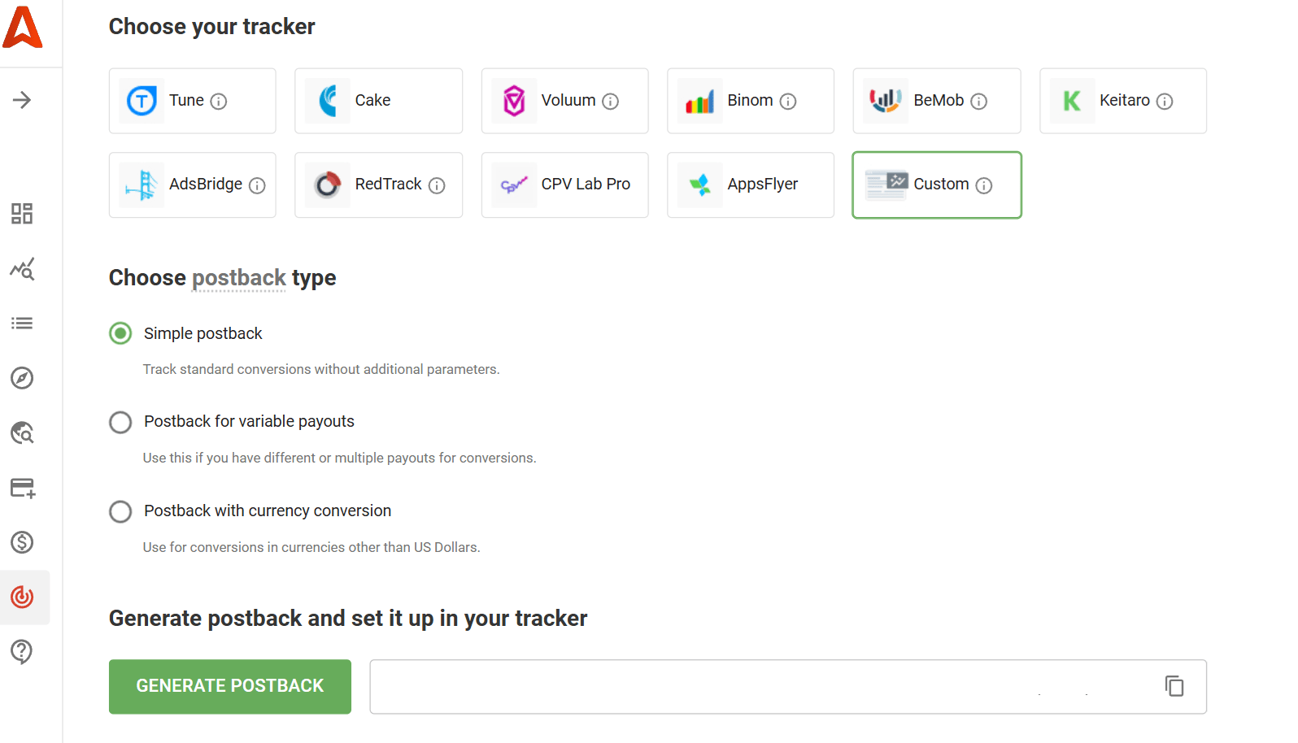Collapse the sidebar using the arrow icon
The width and height of the screenshot is (1298, 743).
click(x=21, y=100)
